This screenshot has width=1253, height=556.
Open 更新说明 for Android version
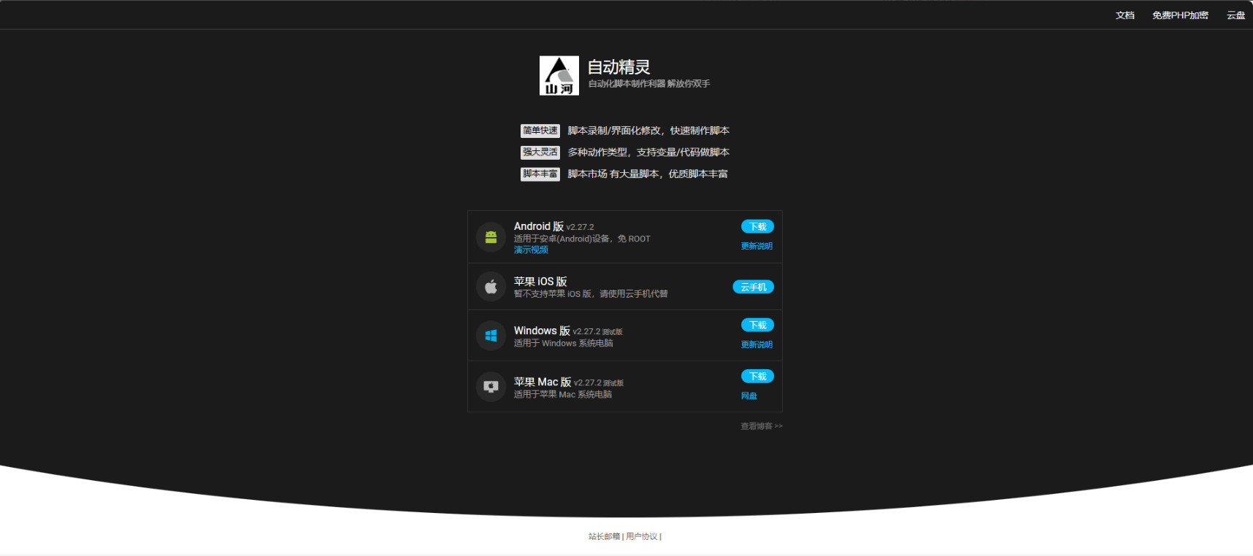point(756,246)
